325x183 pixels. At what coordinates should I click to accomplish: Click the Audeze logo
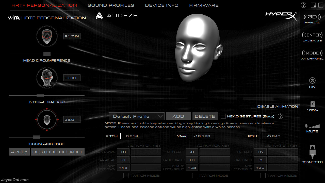[x=116, y=16]
